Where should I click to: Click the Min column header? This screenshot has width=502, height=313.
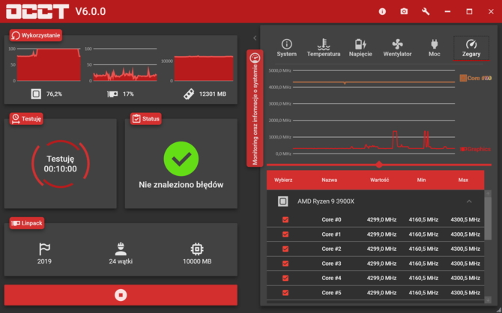click(421, 180)
